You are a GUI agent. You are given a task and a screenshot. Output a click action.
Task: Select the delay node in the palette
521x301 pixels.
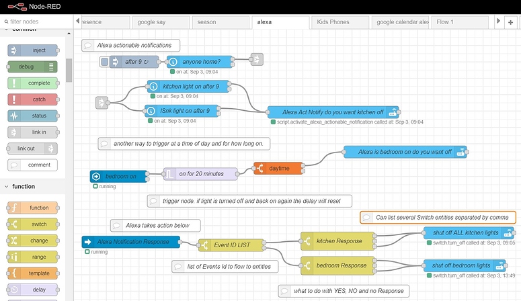(33, 290)
